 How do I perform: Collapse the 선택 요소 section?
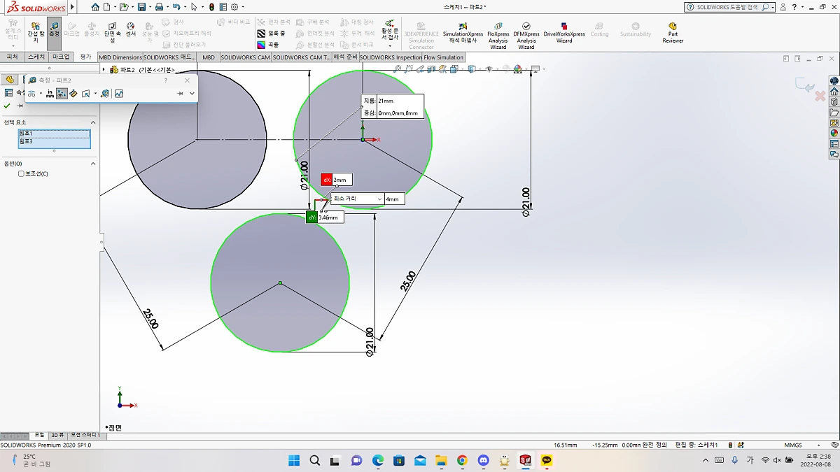coord(93,122)
